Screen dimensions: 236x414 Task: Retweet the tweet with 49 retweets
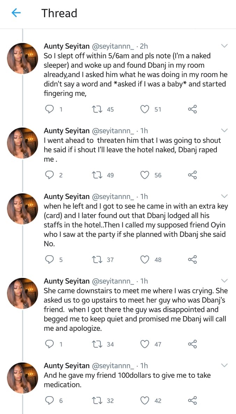94,175
